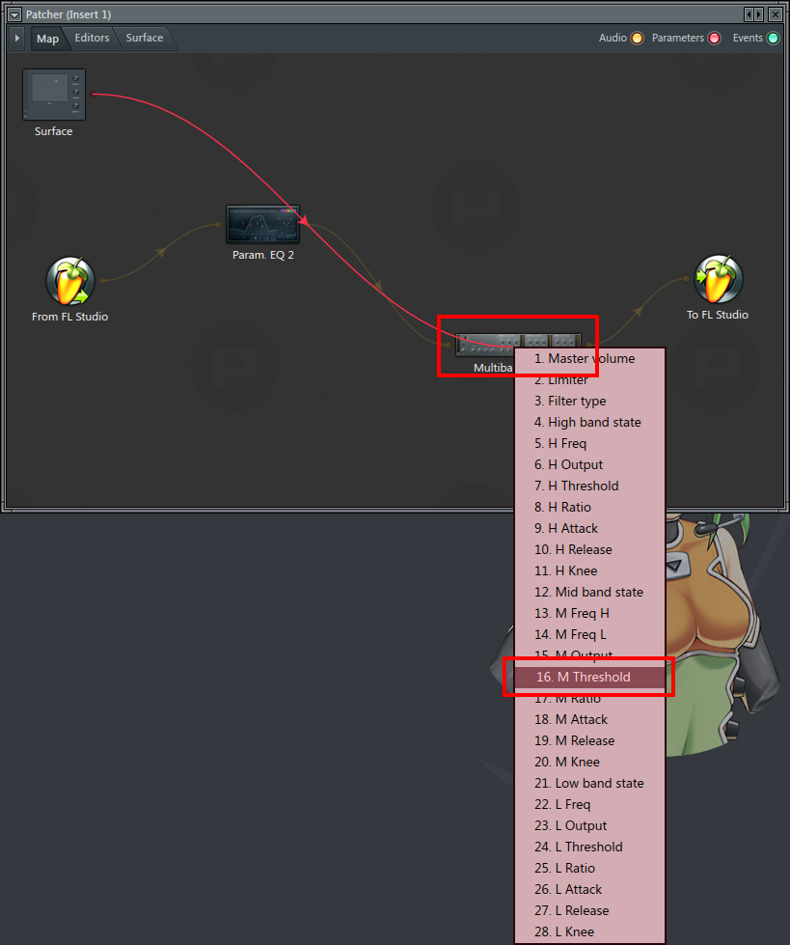Choose '28. L Knee' from the list
The image size is (790, 945).
click(x=590, y=931)
